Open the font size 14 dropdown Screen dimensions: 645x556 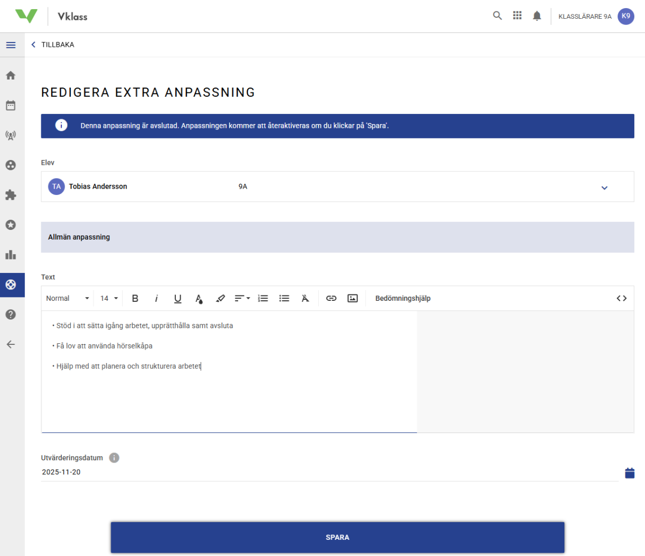point(109,298)
